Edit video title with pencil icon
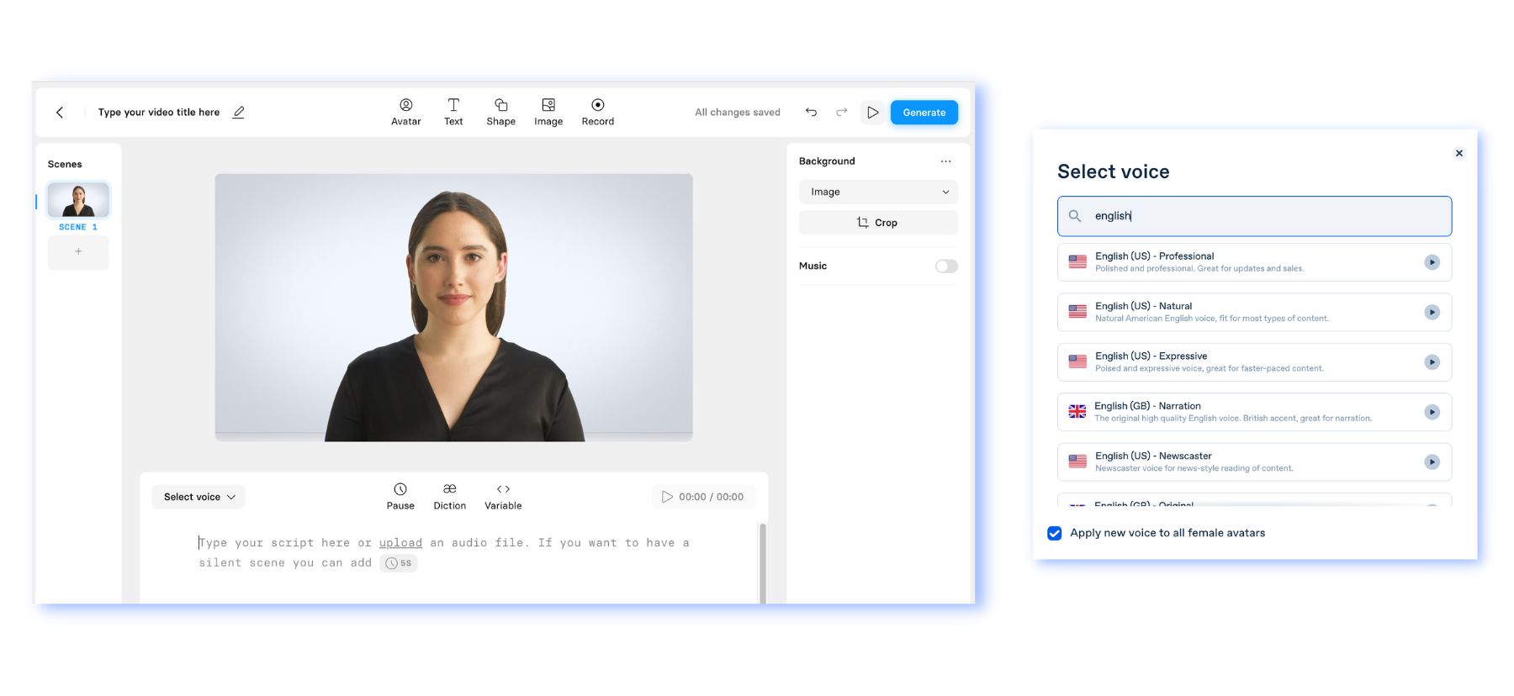Screen dimensions: 1514x696 (239, 113)
